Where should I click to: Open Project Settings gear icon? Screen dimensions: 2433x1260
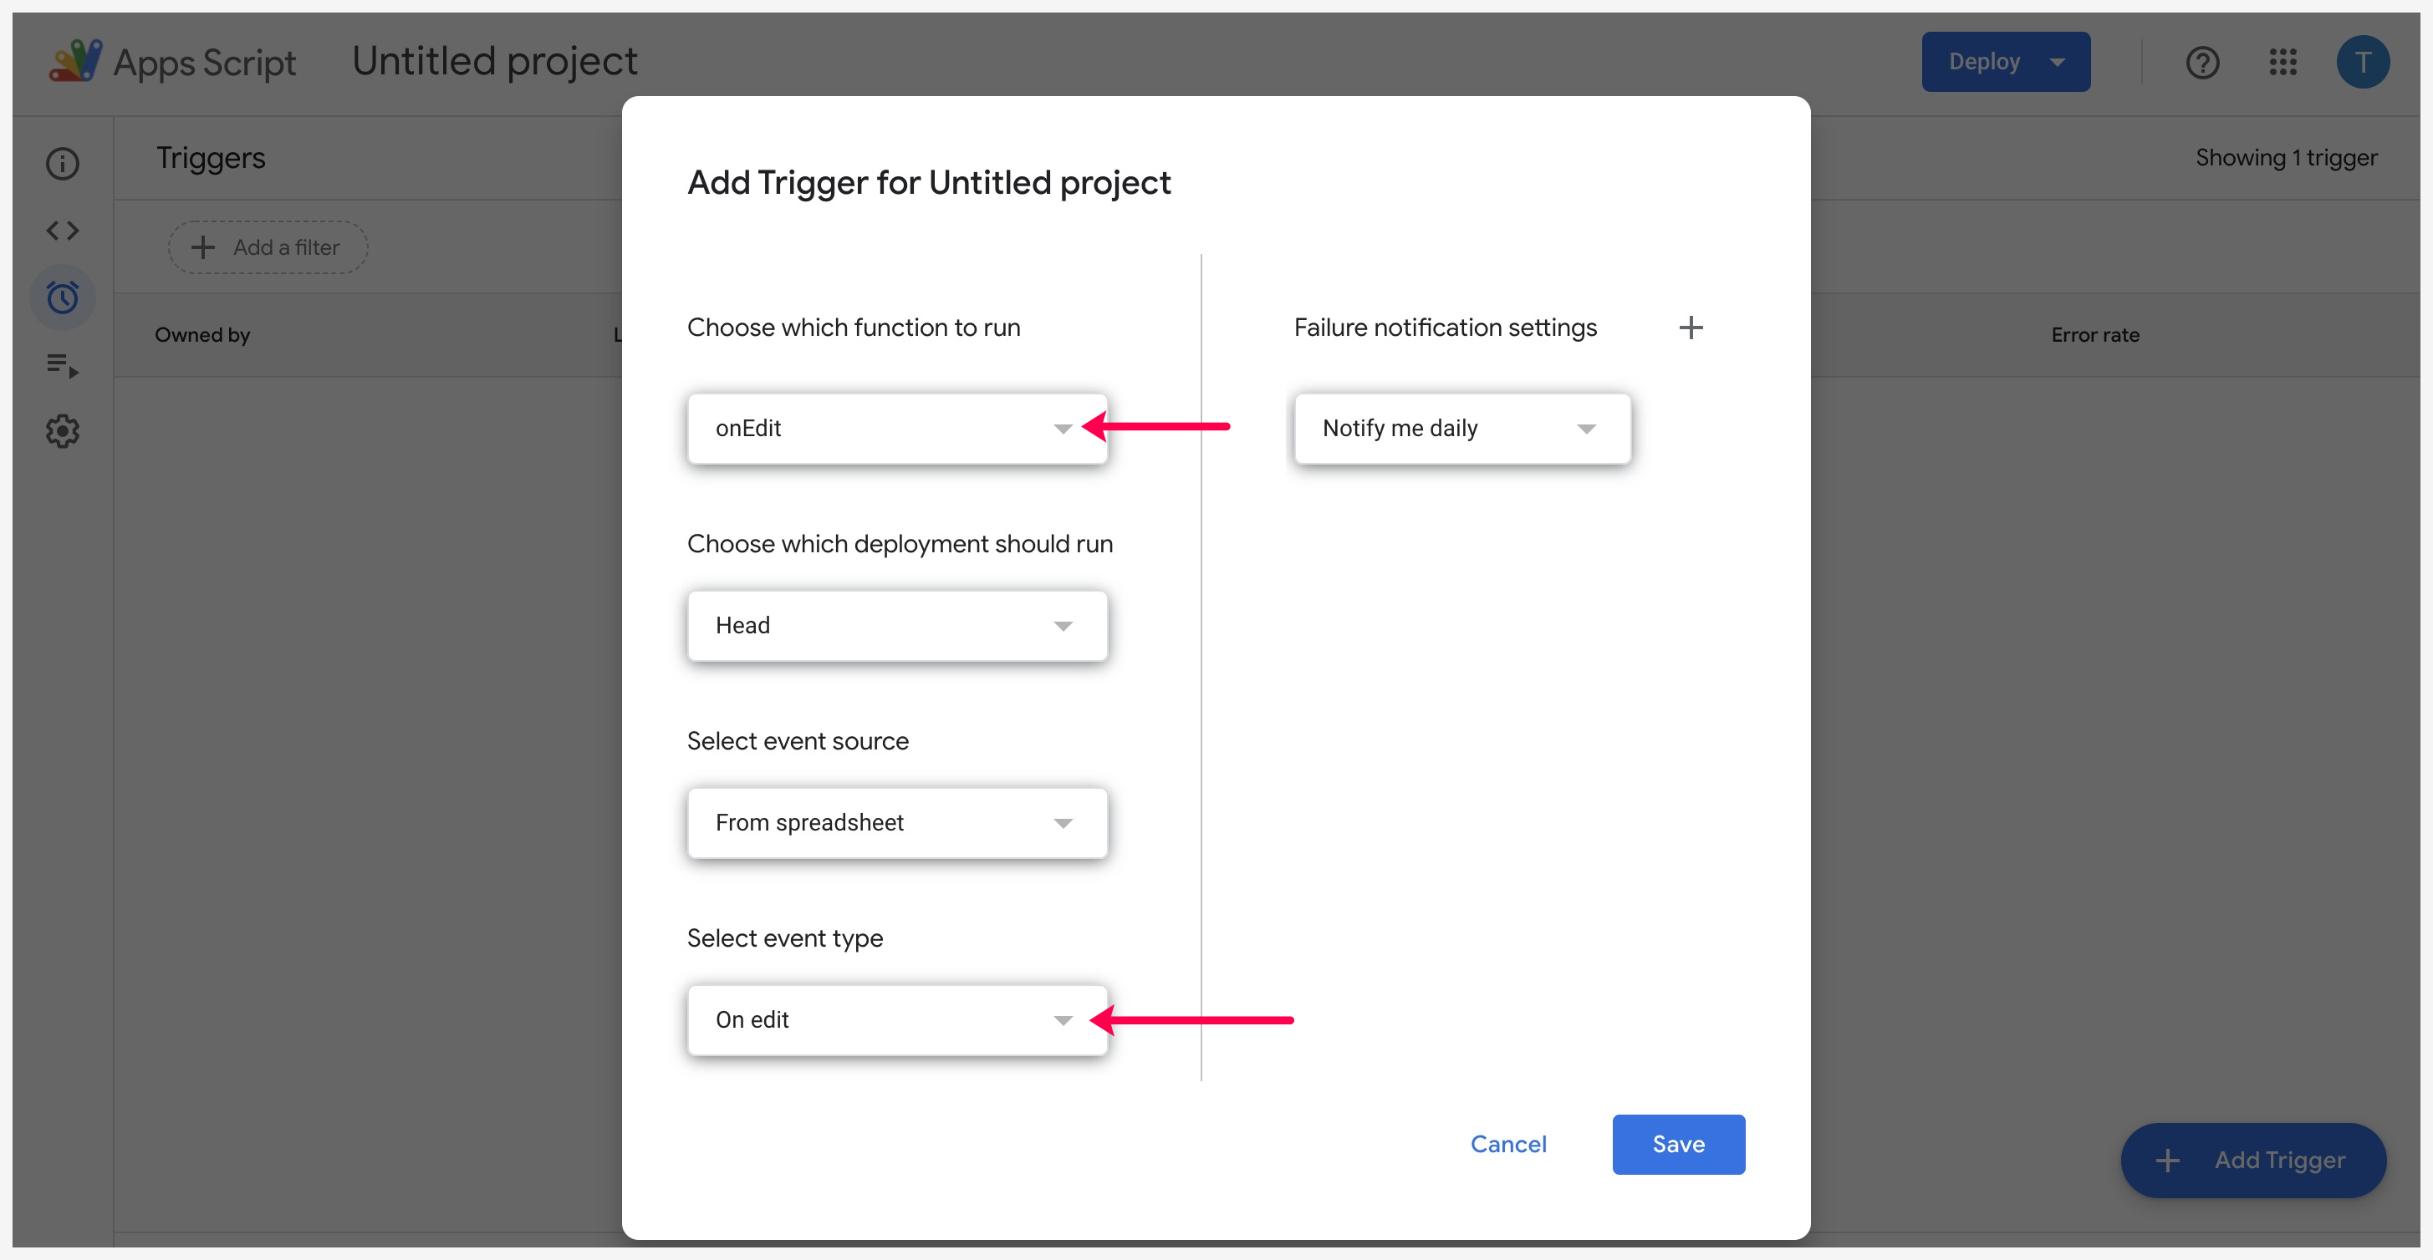(x=63, y=431)
